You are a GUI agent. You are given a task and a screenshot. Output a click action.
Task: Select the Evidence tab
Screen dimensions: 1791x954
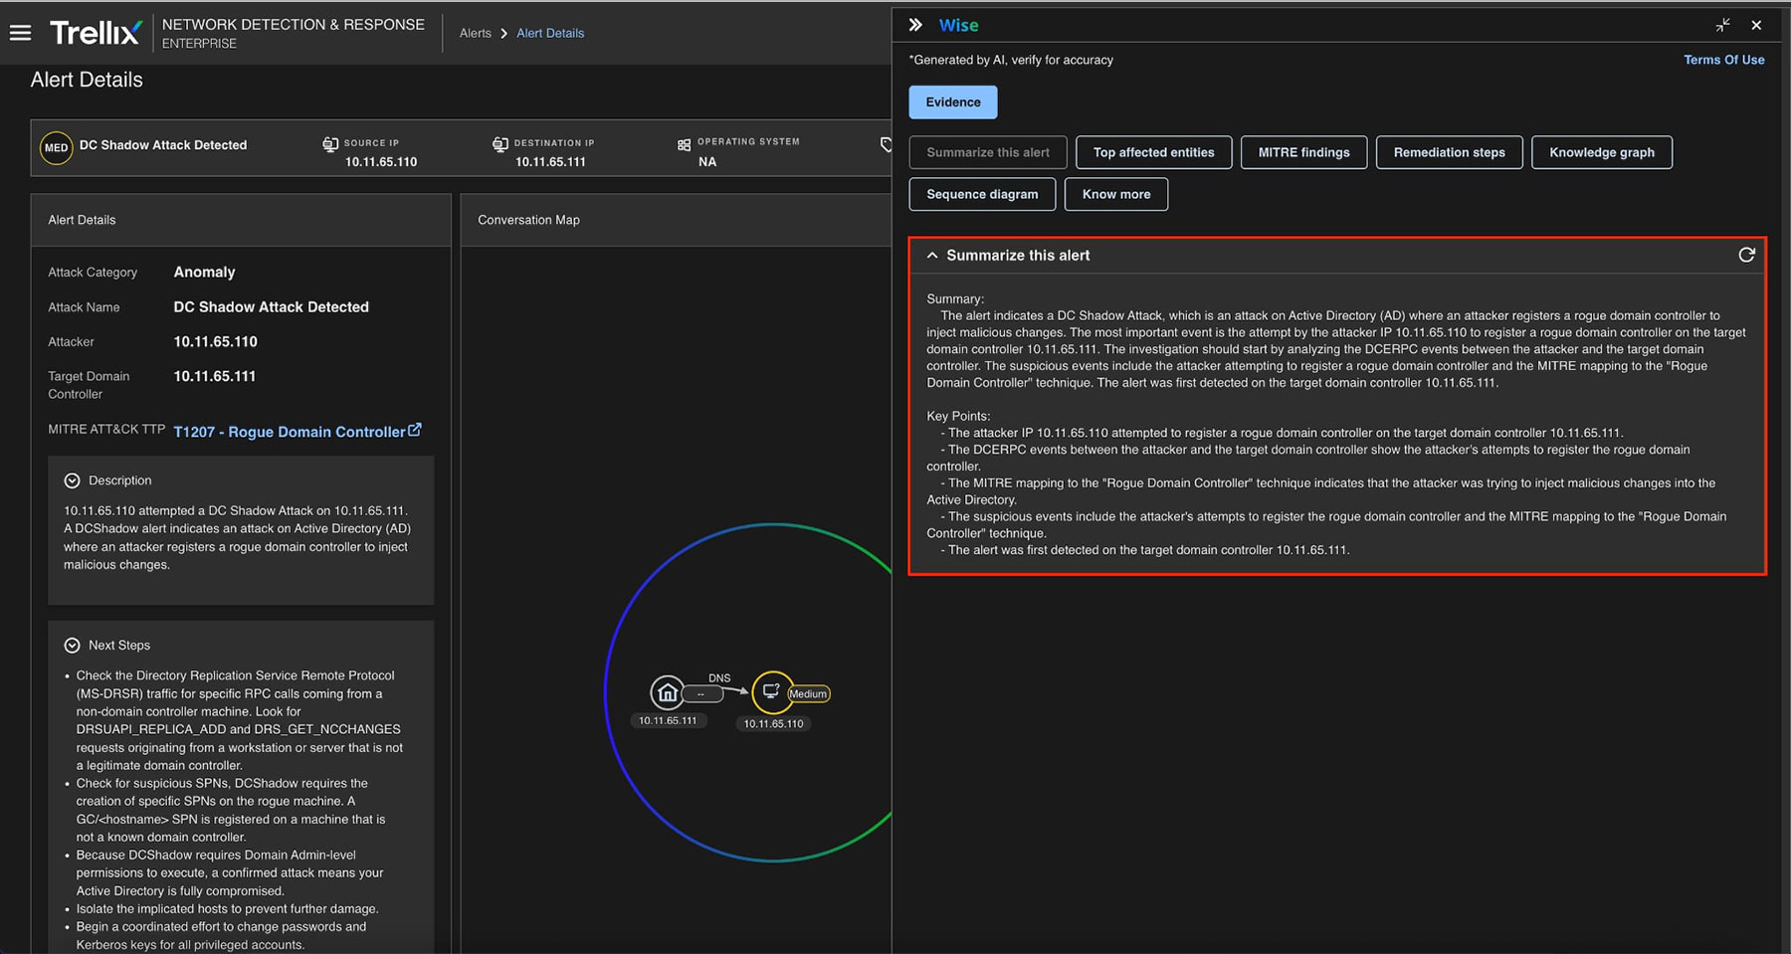click(952, 102)
